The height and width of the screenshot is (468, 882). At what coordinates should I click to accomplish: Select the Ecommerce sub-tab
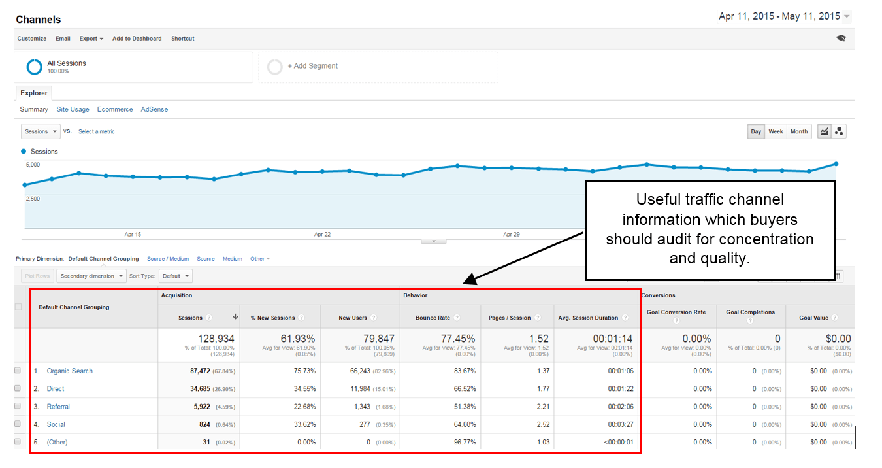[115, 109]
